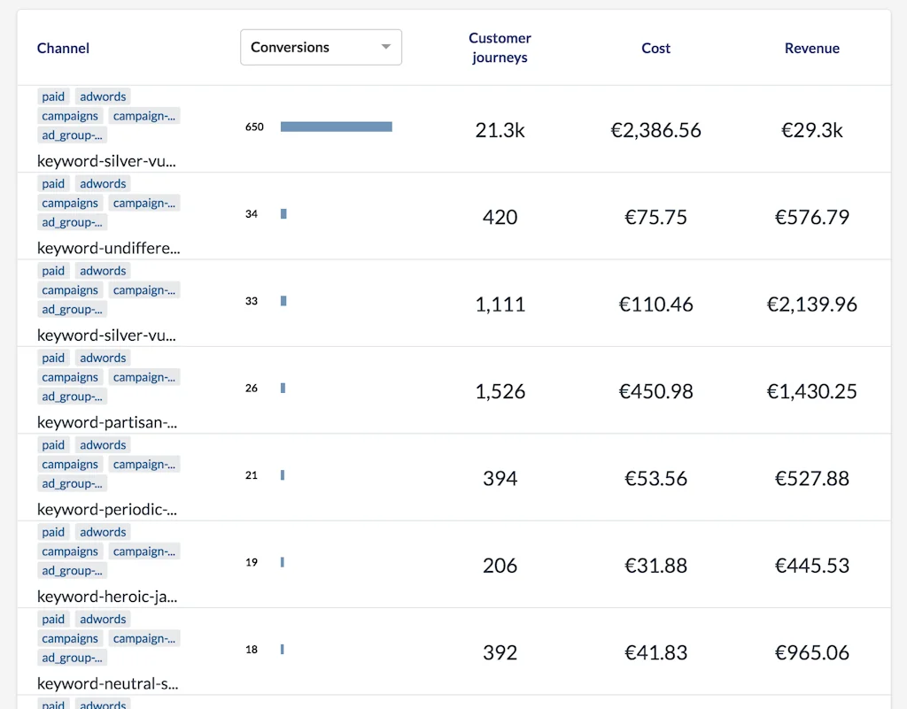This screenshot has height=709, width=907.
Task: Click the €29.3k revenue value
Action: 811,129
